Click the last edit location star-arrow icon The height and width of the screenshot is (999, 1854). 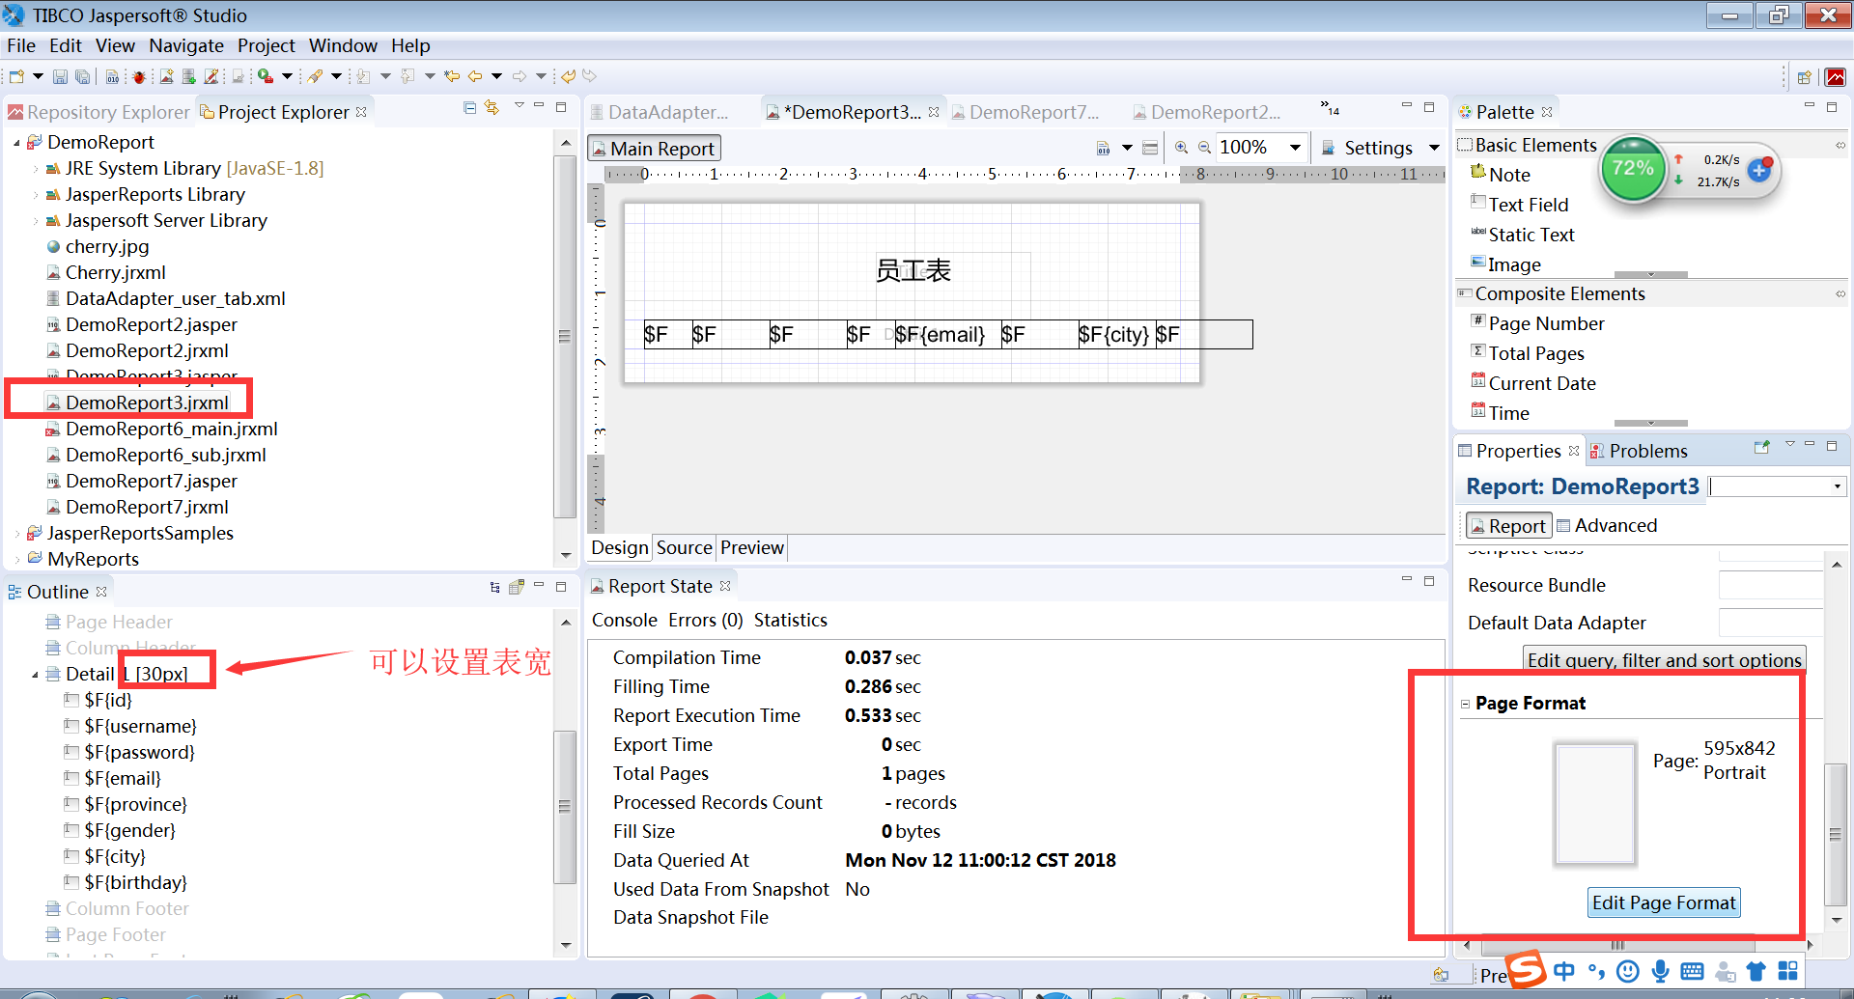tap(451, 76)
